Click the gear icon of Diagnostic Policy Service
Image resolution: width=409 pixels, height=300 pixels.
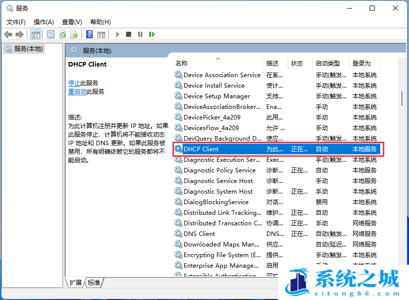coord(179,170)
